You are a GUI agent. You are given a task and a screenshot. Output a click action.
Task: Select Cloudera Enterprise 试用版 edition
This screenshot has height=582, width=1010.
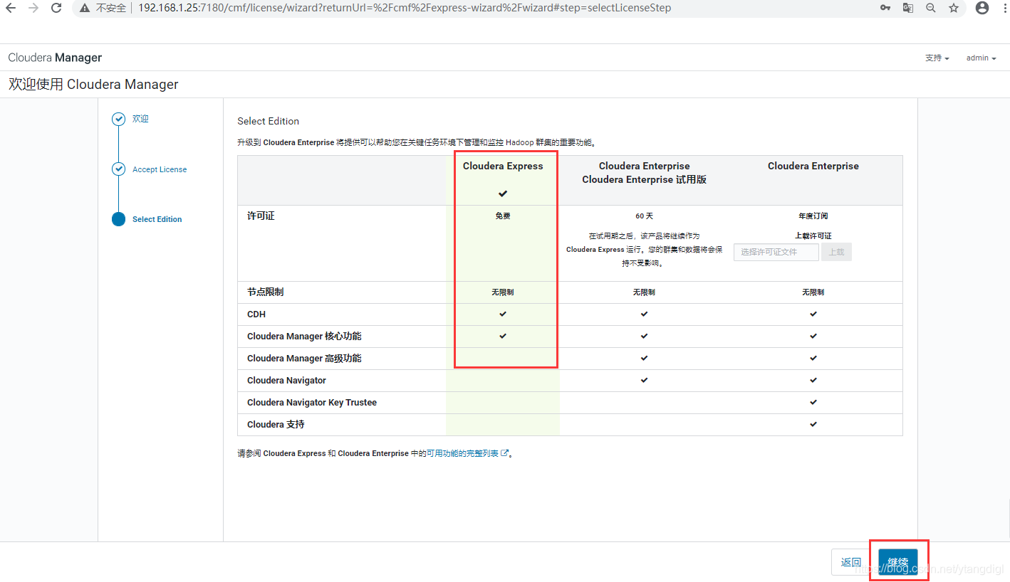[644, 173]
